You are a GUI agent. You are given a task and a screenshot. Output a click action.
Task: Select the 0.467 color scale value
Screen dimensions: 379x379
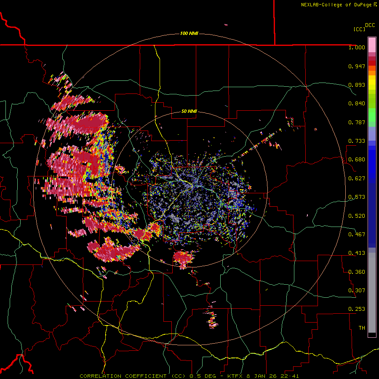point(357,235)
